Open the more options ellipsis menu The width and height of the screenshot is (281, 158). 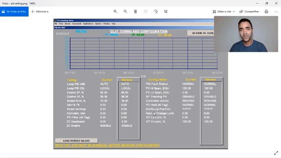[x=276, y=11]
